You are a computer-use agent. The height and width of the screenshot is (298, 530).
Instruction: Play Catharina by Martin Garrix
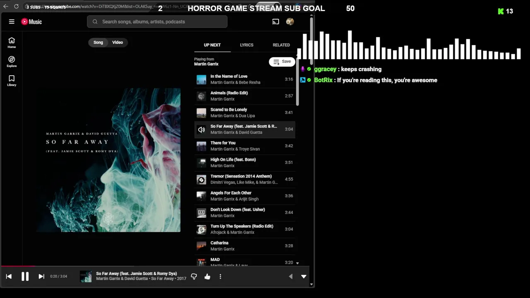click(245, 246)
